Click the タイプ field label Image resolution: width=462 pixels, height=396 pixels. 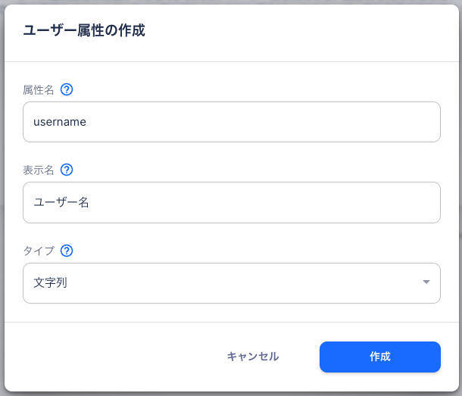click(39, 251)
